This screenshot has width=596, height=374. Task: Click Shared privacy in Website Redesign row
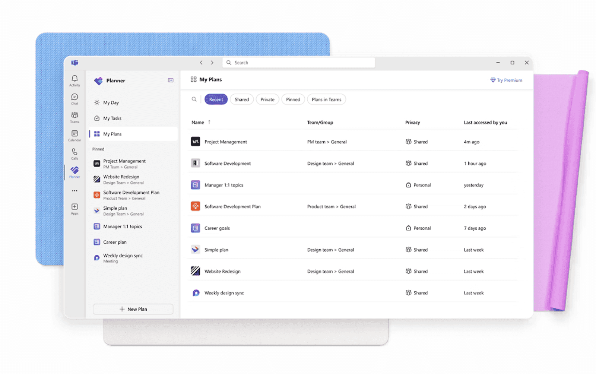tap(416, 271)
